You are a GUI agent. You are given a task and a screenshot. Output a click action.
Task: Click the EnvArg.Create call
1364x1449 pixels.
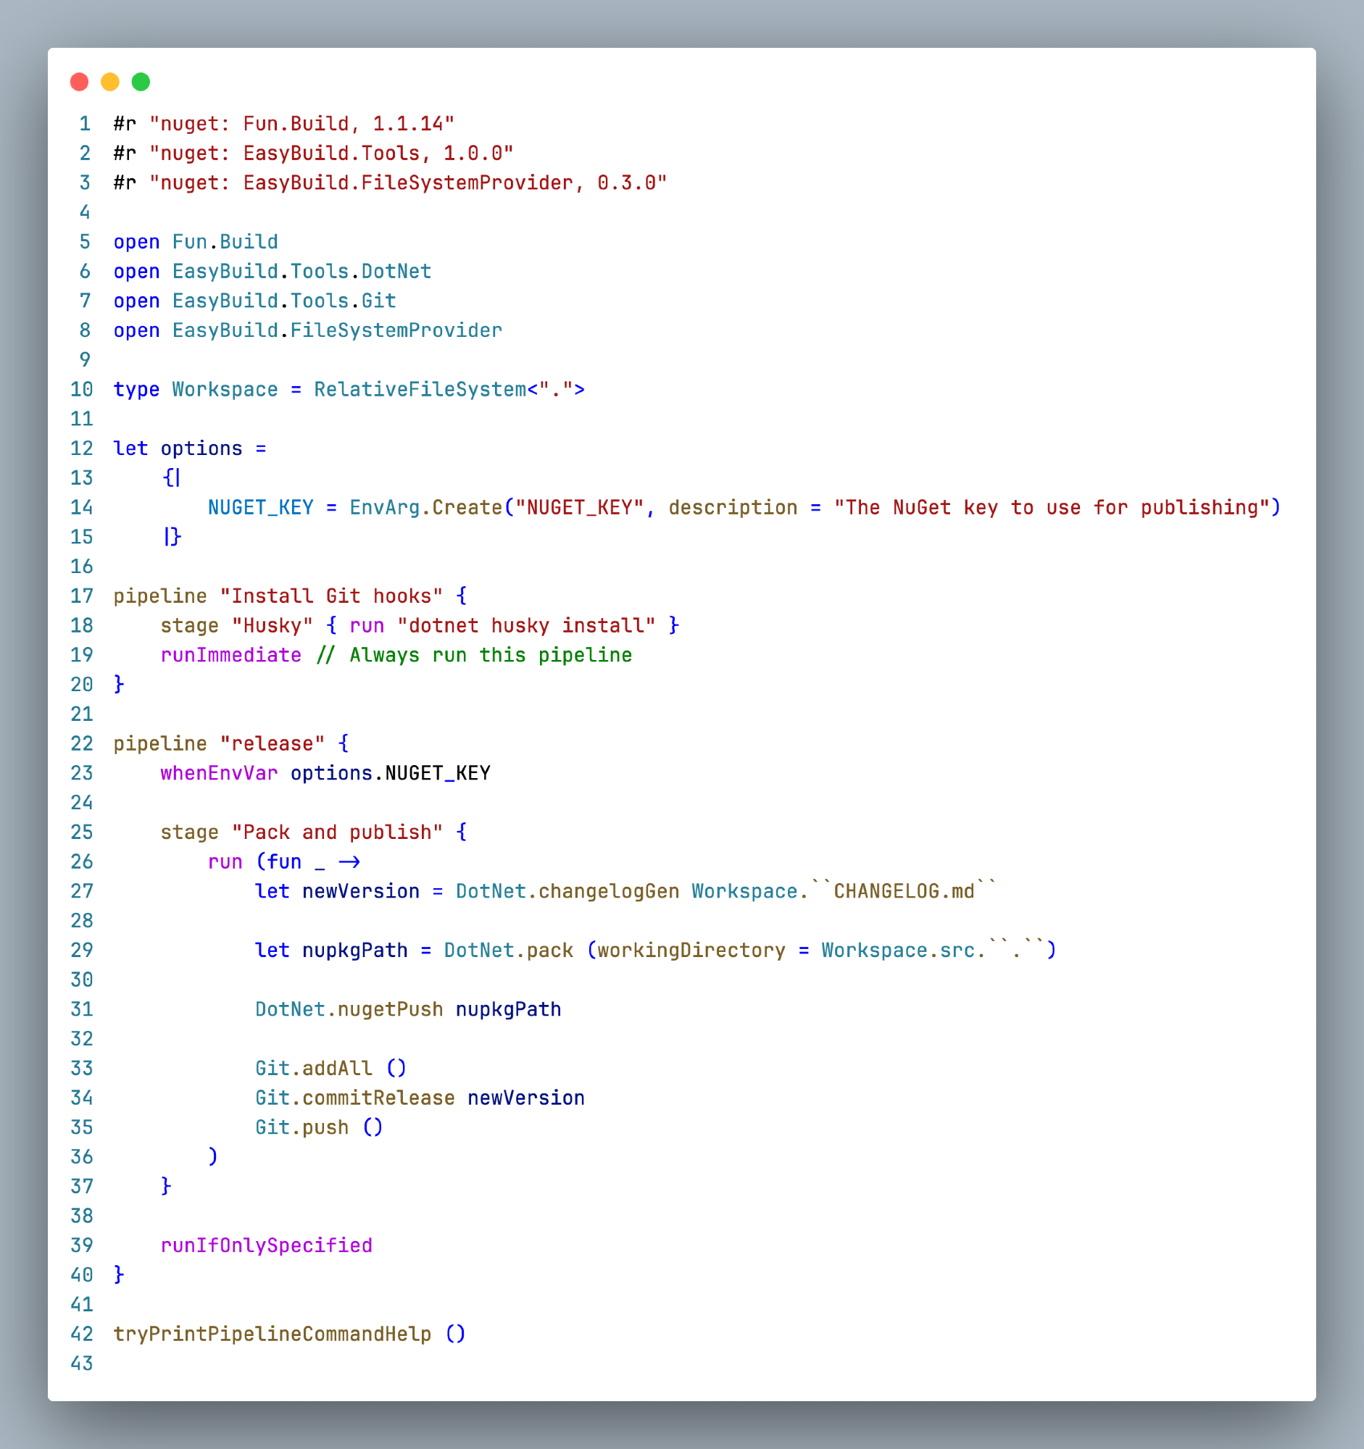pos(425,508)
